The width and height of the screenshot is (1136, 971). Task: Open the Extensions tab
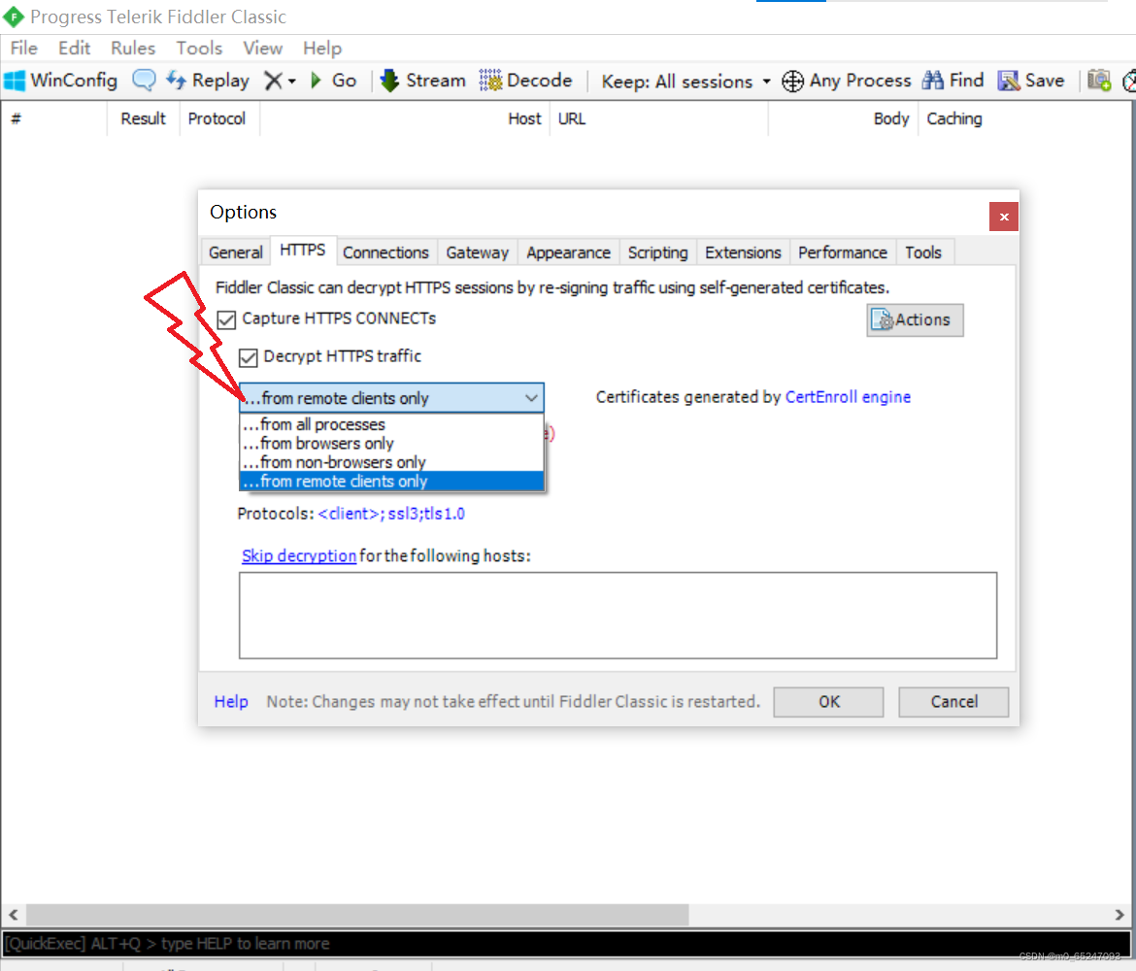743,252
